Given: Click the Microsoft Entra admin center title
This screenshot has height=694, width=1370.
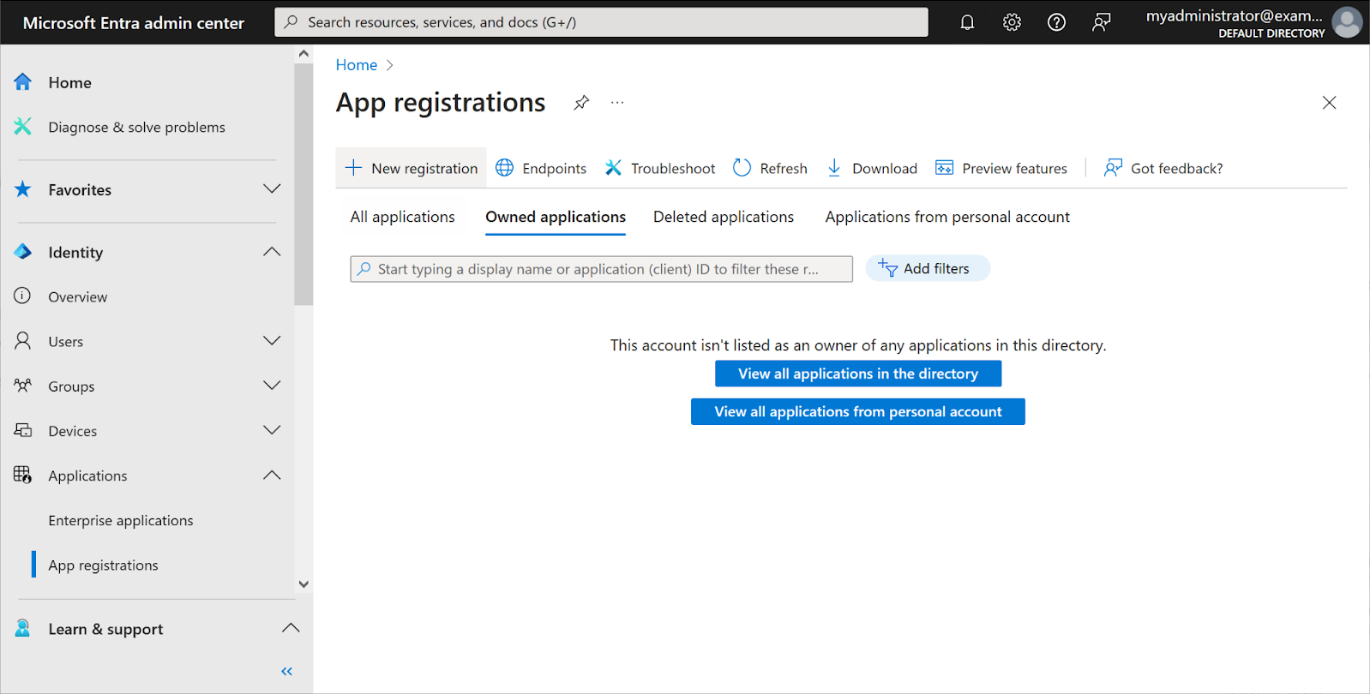Looking at the screenshot, I should coord(134,23).
